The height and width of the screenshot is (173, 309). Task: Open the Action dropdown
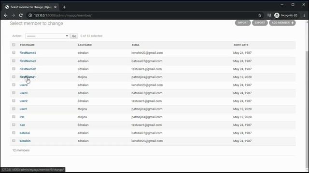[47, 36]
